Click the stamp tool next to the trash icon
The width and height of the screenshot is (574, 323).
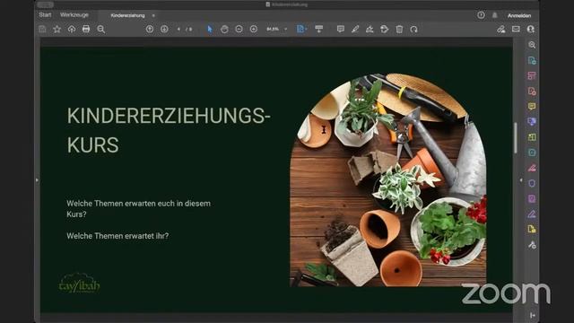[385, 29]
